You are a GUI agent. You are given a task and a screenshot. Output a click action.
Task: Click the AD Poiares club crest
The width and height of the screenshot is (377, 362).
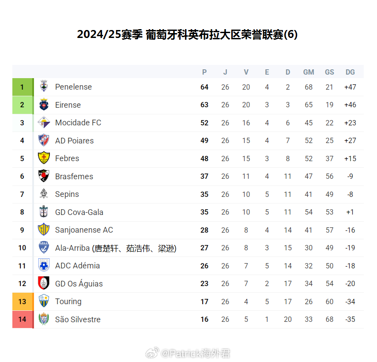pyautogui.click(x=44, y=140)
